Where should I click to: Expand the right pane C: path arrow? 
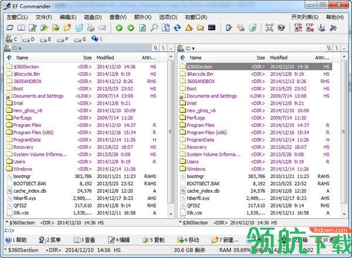pos(194,48)
